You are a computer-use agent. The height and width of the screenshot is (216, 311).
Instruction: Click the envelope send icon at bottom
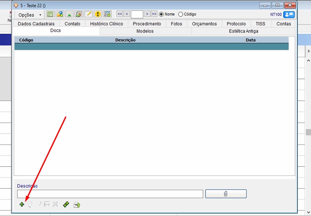pos(77,204)
